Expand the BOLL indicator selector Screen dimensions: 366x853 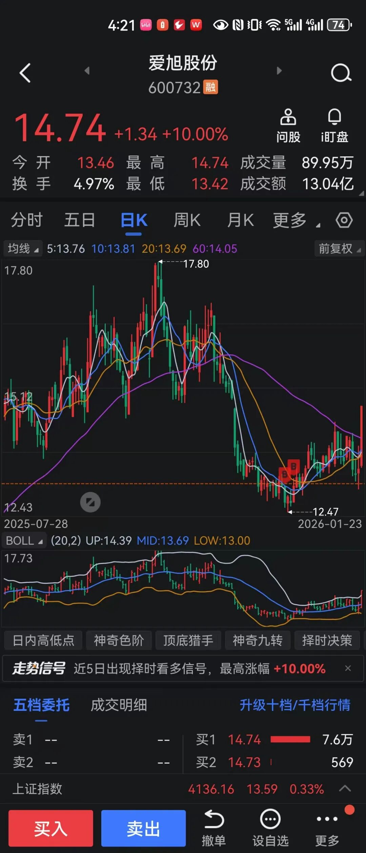coord(24,541)
